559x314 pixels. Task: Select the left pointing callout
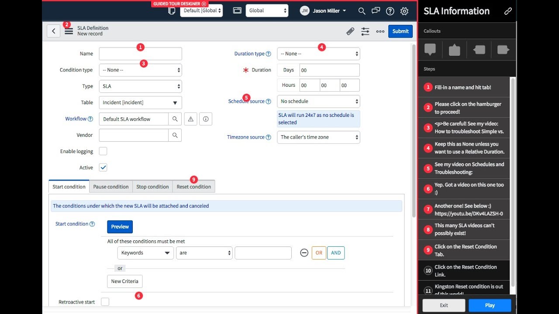[479, 50]
